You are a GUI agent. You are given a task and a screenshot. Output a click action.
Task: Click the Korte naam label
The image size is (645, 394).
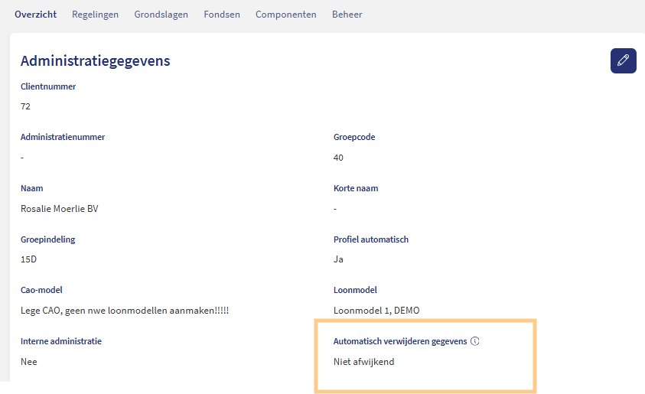355,188
